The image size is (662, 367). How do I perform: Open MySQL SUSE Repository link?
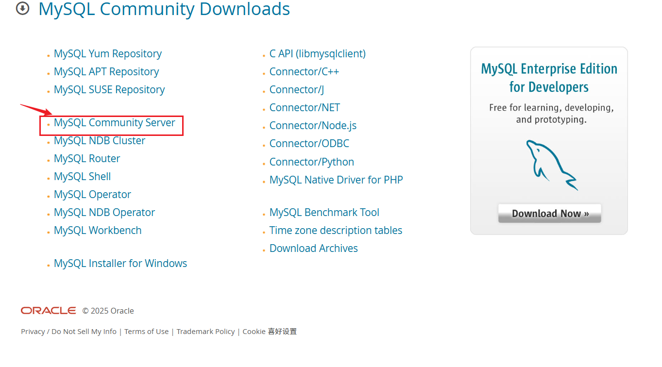(109, 90)
